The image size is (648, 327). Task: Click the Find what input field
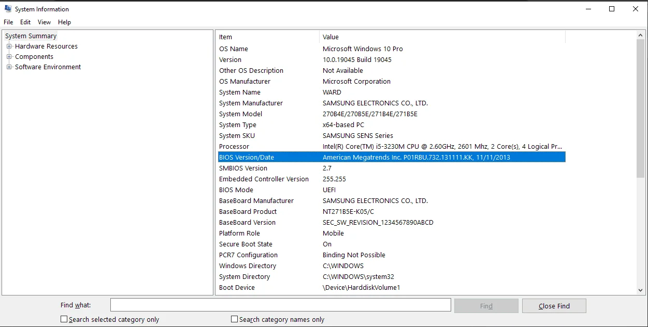tap(280, 305)
